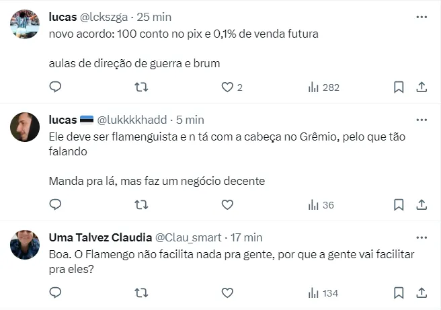Repost the @lckszga tweet about novo acordo

(x=141, y=87)
